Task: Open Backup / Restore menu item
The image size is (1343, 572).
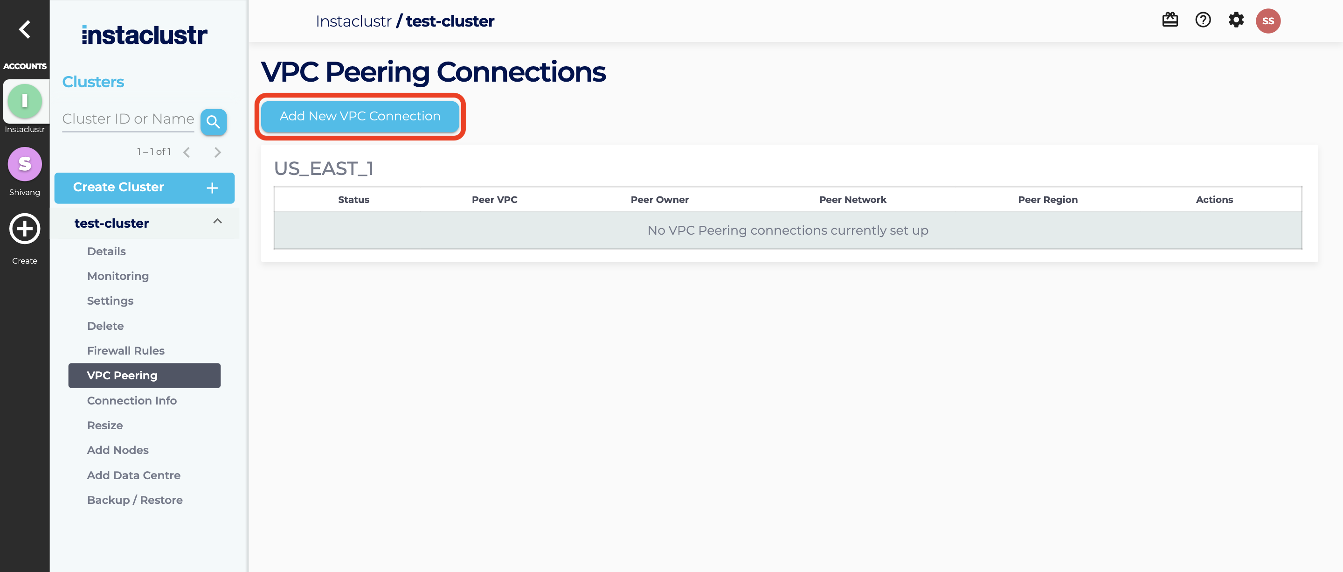Action: (134, 500)
